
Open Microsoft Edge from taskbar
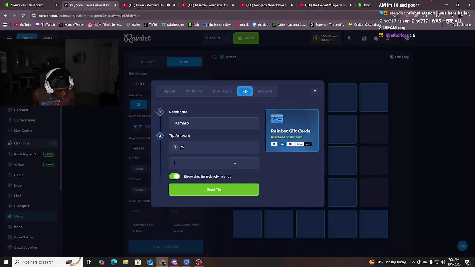coord(114,262)
